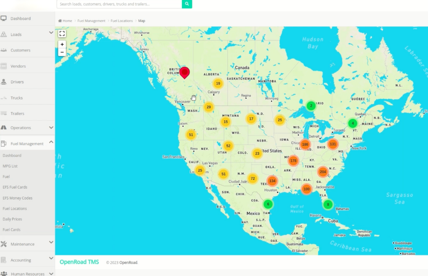Click the Operations road icon

tap(4, 128)
